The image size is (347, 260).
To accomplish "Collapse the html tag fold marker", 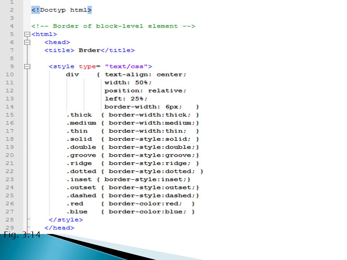I will pyautogui.click(x=27, y=34).
